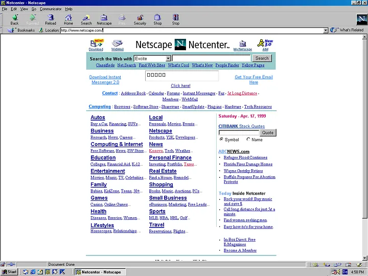Click in the Location URL field
Viewport: 368px width, 276px height.
(192, 30)
